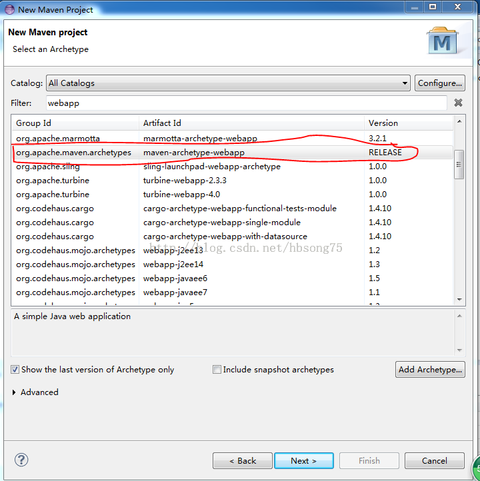Click the title bar Maven project icon
The width and height of the screenshot is (480, 481).
click(x=9, y=9)
